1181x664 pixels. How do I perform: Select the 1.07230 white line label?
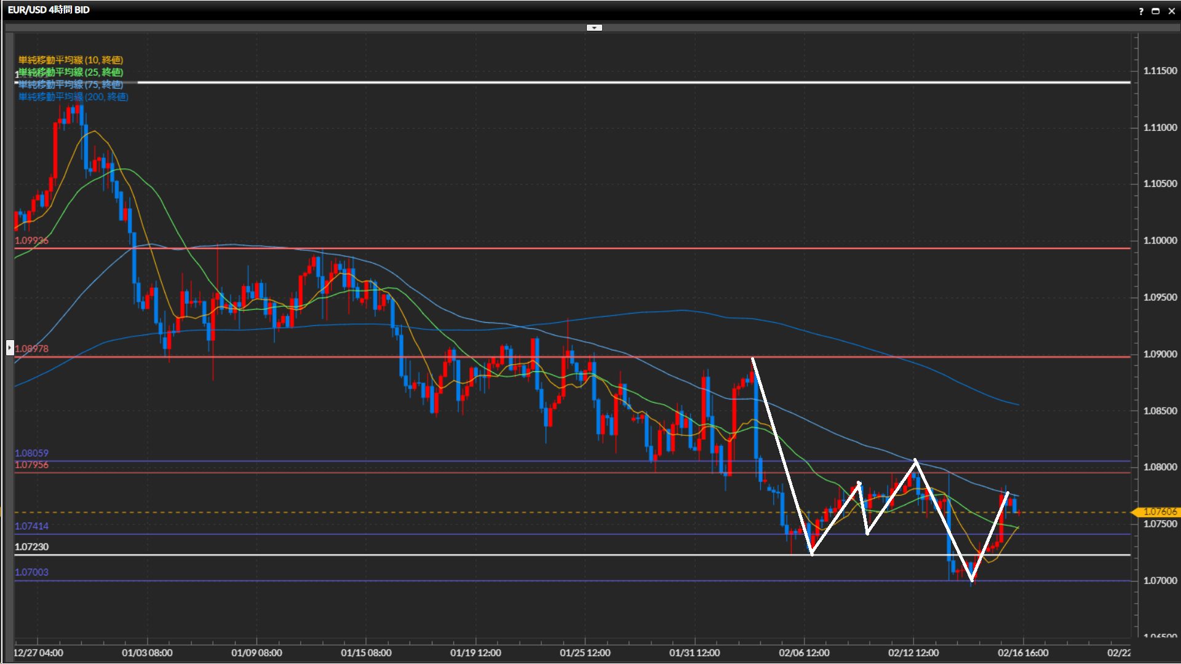[31, 547]
